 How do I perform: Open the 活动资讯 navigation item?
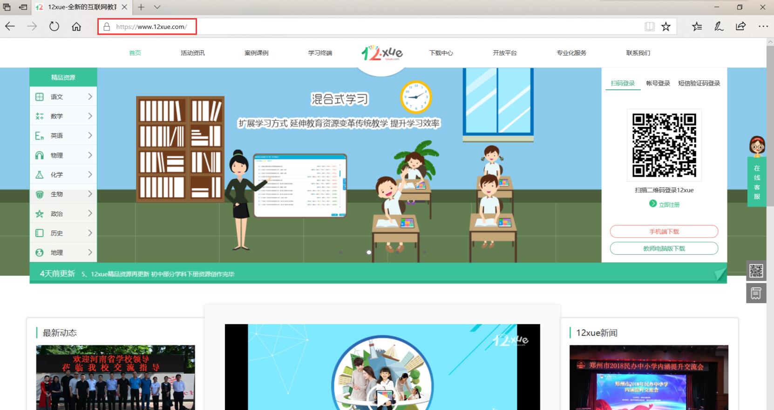coord(193,53)
